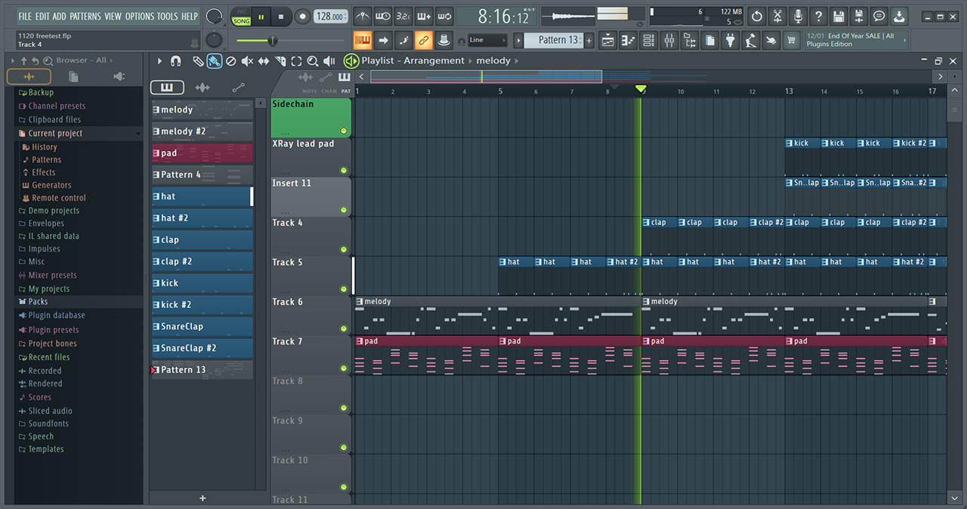Adjust the main pitch slider
The image size is (967, 509).
click(215, 40)
